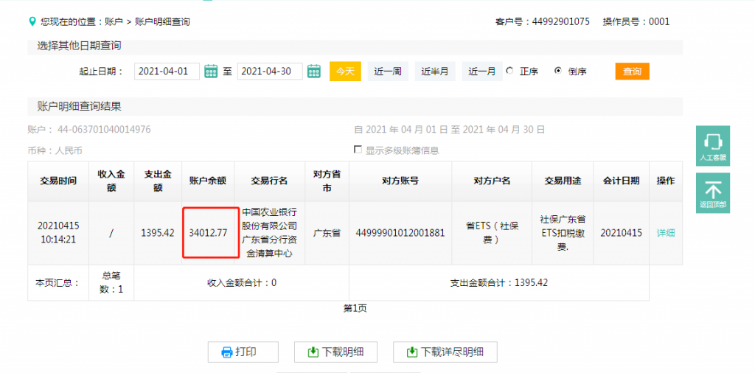Click the location pin icon

32,21
